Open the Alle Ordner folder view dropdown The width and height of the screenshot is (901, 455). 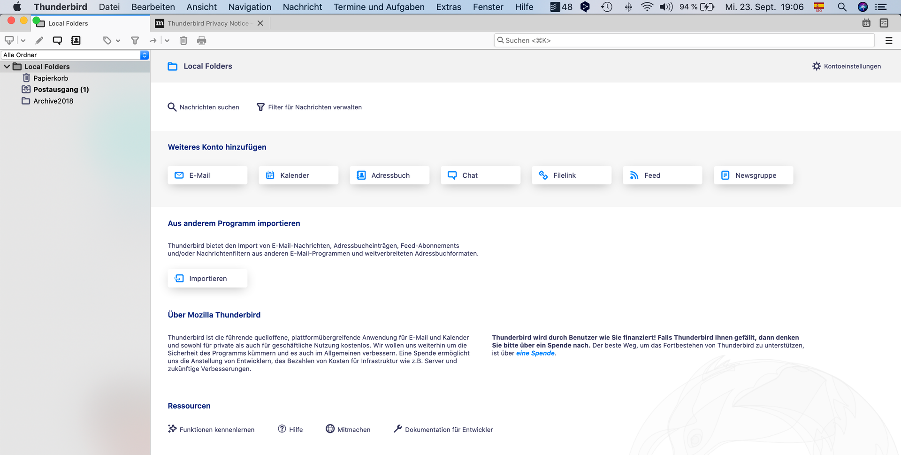click(x=75, y=55)
